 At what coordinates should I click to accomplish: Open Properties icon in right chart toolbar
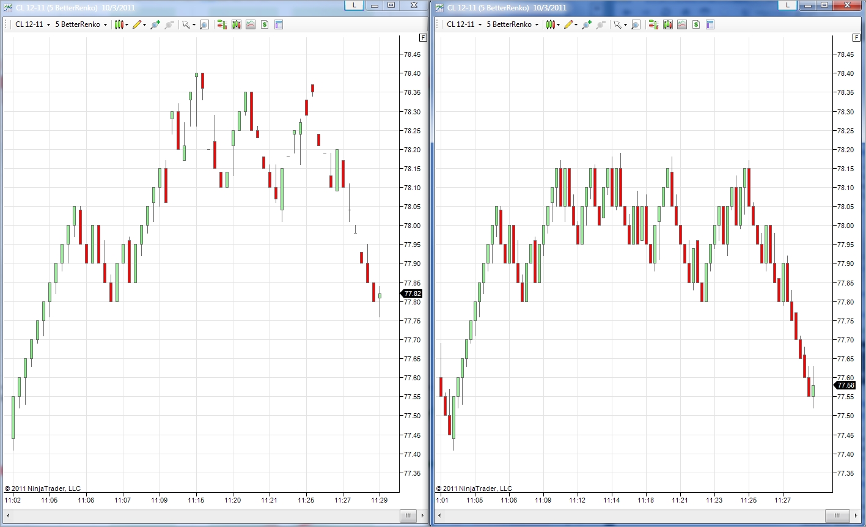(710, 24)
